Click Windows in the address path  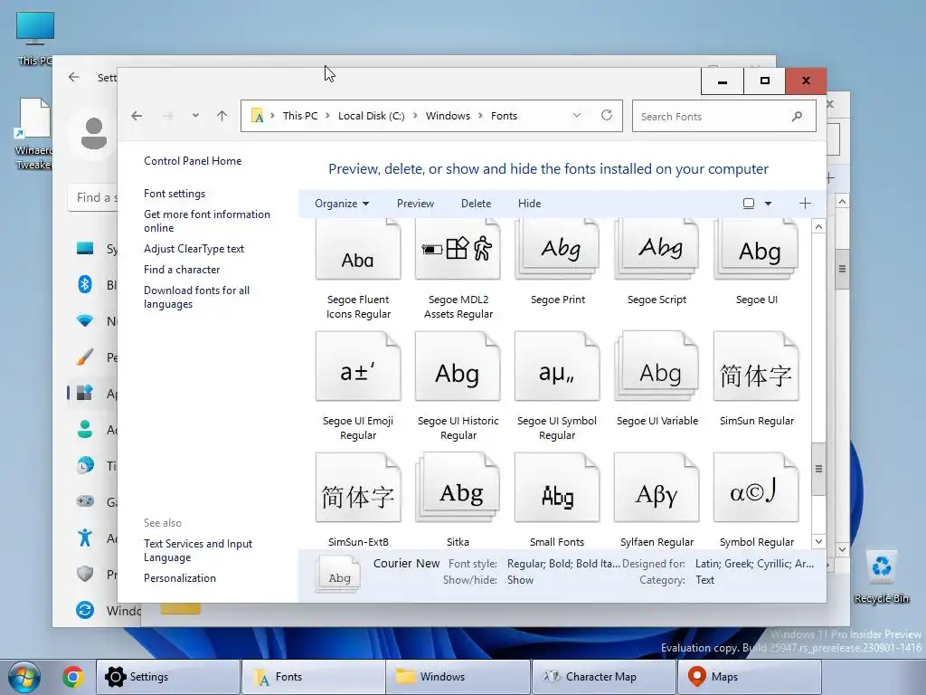point(448,116)
